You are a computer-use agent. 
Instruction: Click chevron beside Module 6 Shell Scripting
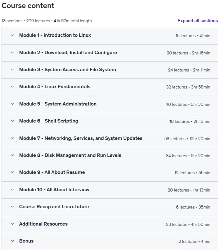tap(12, 121)
